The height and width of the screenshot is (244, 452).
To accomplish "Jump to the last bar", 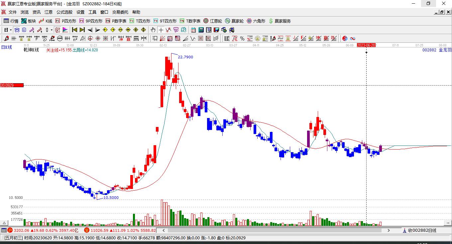I will 82,30.
